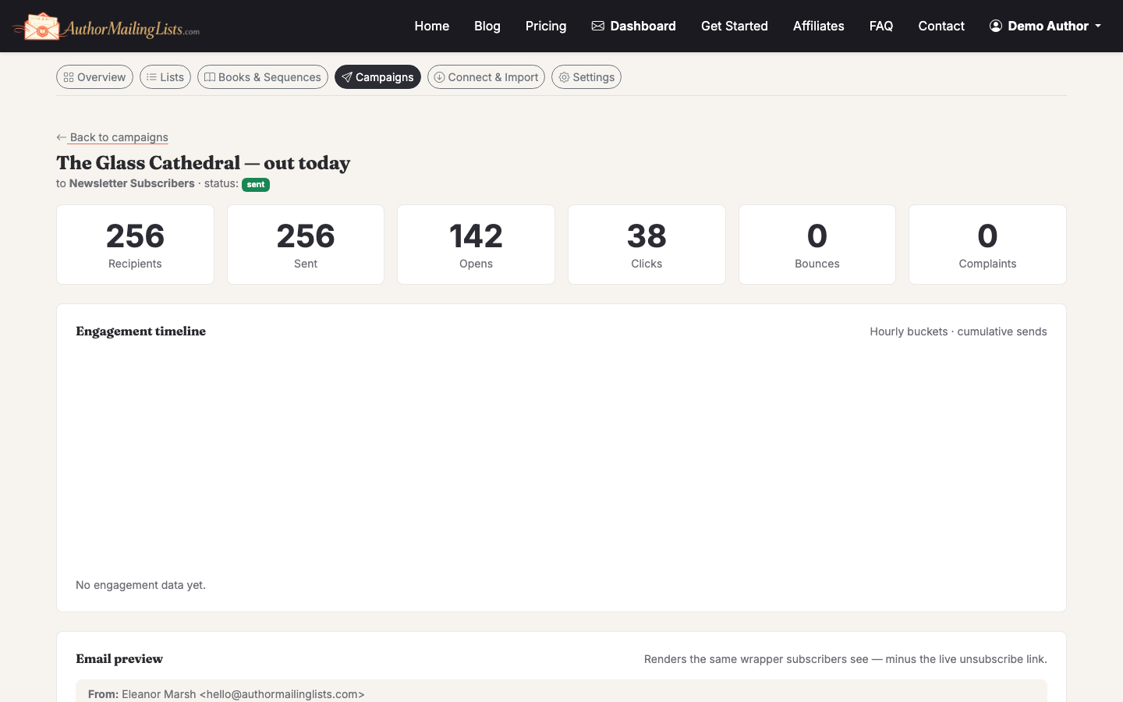This screenshot has width=1123, height=702.
Task: Select the Campaigns tab
Action: click(377, 77)
